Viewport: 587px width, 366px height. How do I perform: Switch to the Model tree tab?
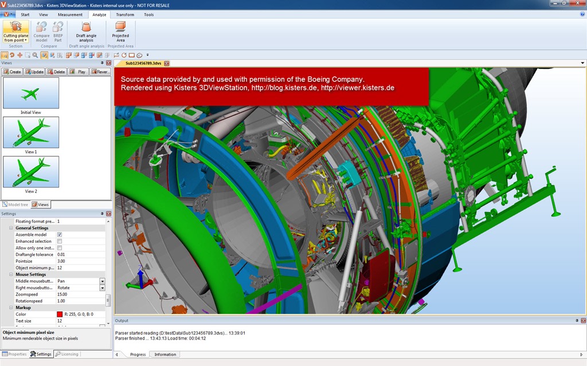(15, 204)
